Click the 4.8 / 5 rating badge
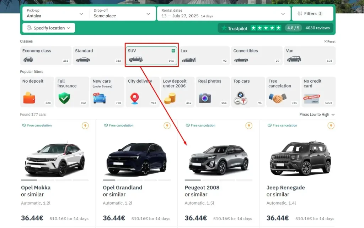The width and height of the screenshot is (364, 228). 293,28
